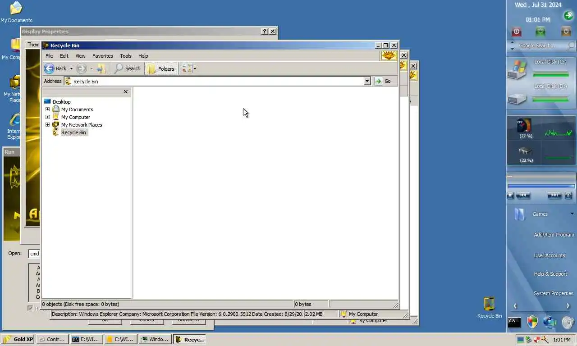Select My Documents in folder tree
Image resolution: width=577 pixels, height=346 pixels.
click(x=77, y=109)
